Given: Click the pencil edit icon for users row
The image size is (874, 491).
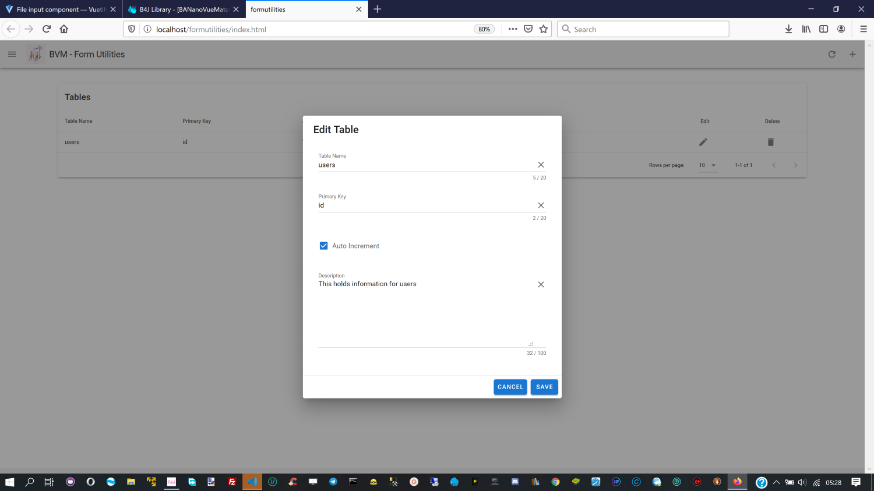Looking at the screenshot, I should coord(703,142).
